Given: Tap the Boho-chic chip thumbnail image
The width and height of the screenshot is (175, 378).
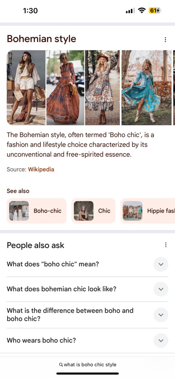Looking at the screenshot, I should (x=19, y=211).
